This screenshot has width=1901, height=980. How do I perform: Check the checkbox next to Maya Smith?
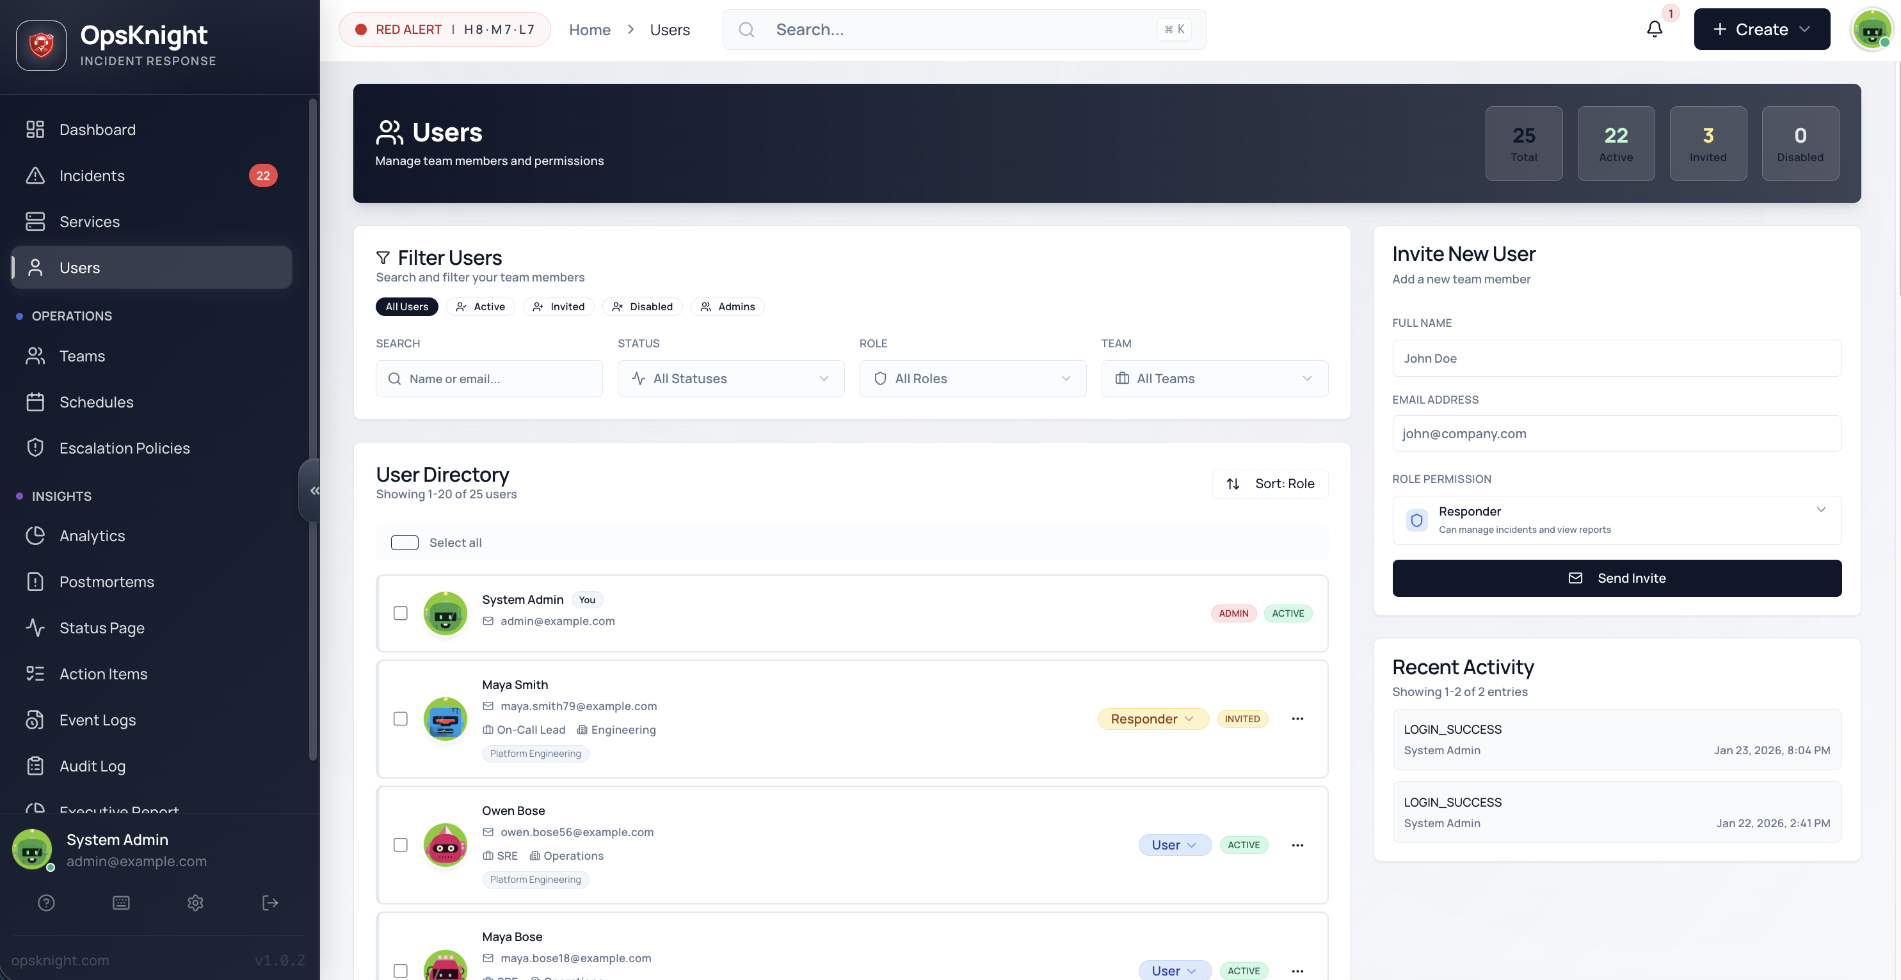(401, 719)
